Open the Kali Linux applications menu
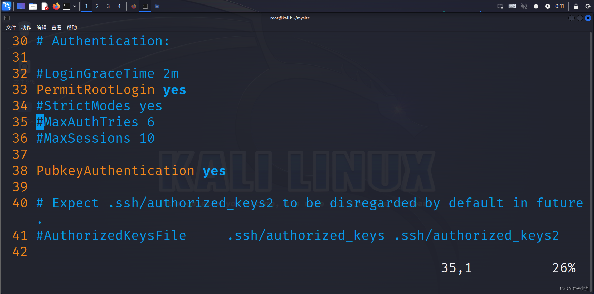 click(x=6, y=6)
